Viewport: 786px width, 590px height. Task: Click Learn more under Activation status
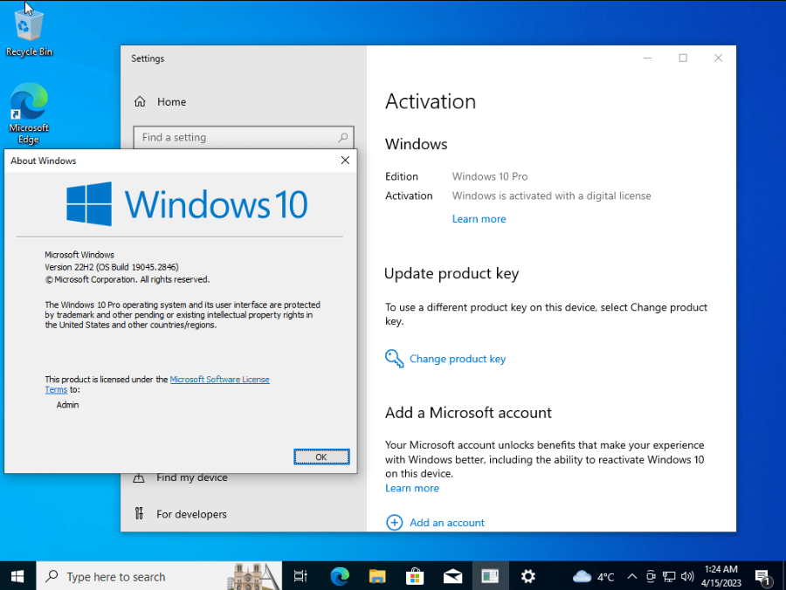pyautogui.click(x=479, y=219)
